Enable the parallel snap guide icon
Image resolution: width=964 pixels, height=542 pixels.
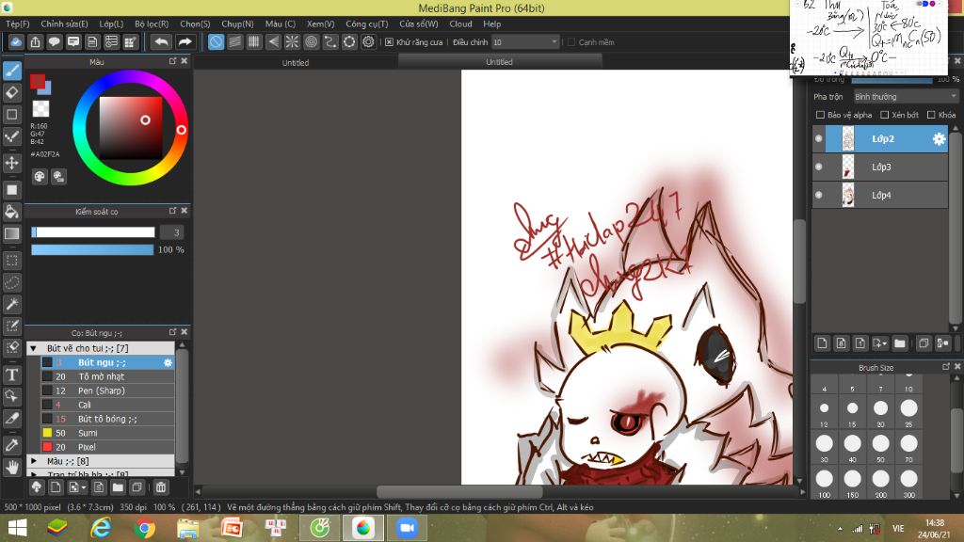pyautogui.click(x=234, y=41)
